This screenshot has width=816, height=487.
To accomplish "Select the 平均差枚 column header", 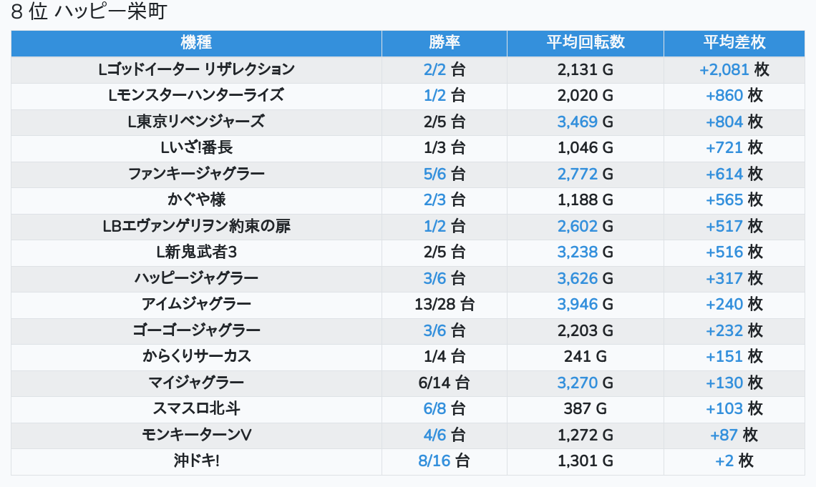I will [734, 43].
